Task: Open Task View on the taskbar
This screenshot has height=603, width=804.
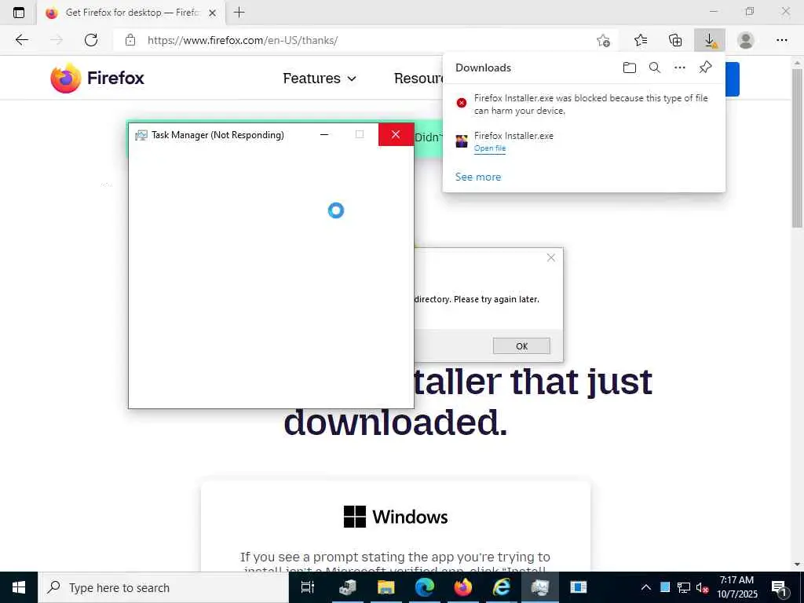Action: click(308, 587)
